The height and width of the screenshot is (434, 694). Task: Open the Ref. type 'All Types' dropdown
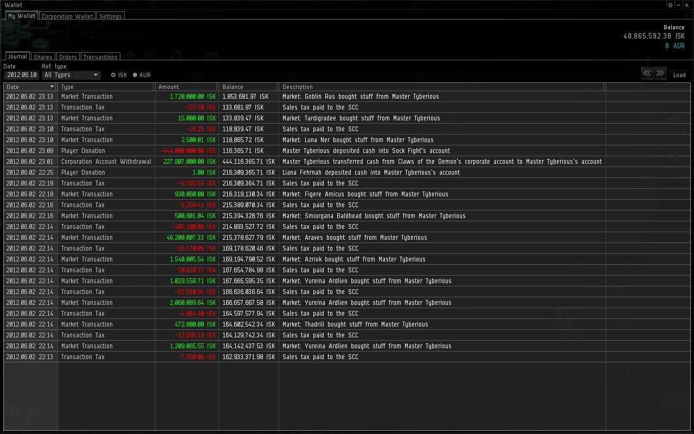(71, 75)
